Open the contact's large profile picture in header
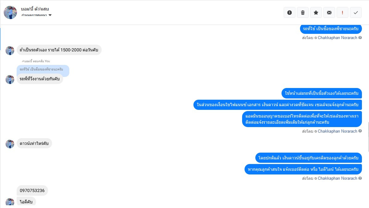Viewport: 369px width, 208px height. click(10, 12)
